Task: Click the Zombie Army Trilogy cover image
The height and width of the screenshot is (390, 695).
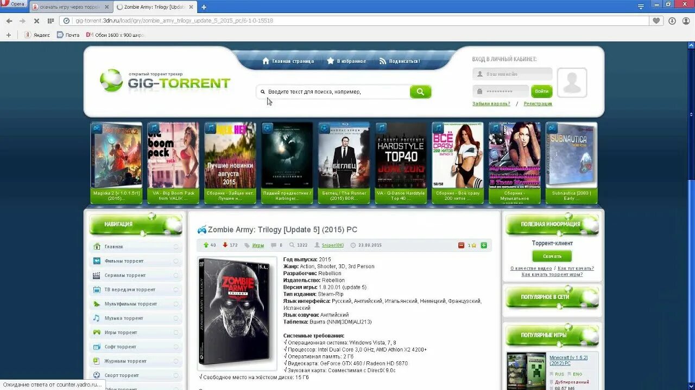Action: tap(237, 313)
